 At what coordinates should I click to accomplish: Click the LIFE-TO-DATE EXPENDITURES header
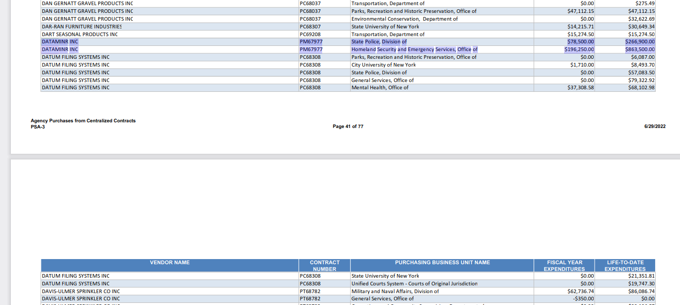[x=625, y=266]
